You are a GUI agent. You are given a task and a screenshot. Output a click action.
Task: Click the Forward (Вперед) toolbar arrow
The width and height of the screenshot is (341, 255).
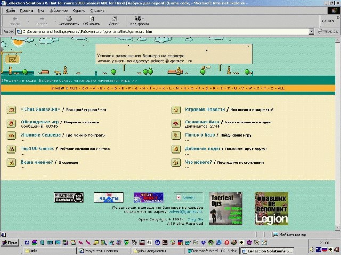42,21
